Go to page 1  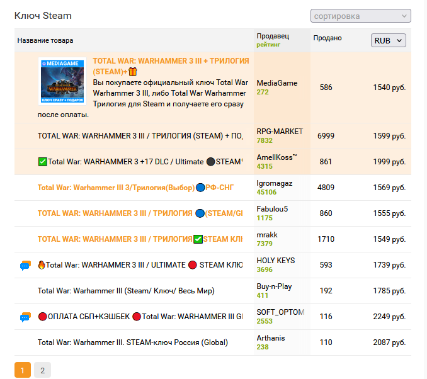coord(23,370)
